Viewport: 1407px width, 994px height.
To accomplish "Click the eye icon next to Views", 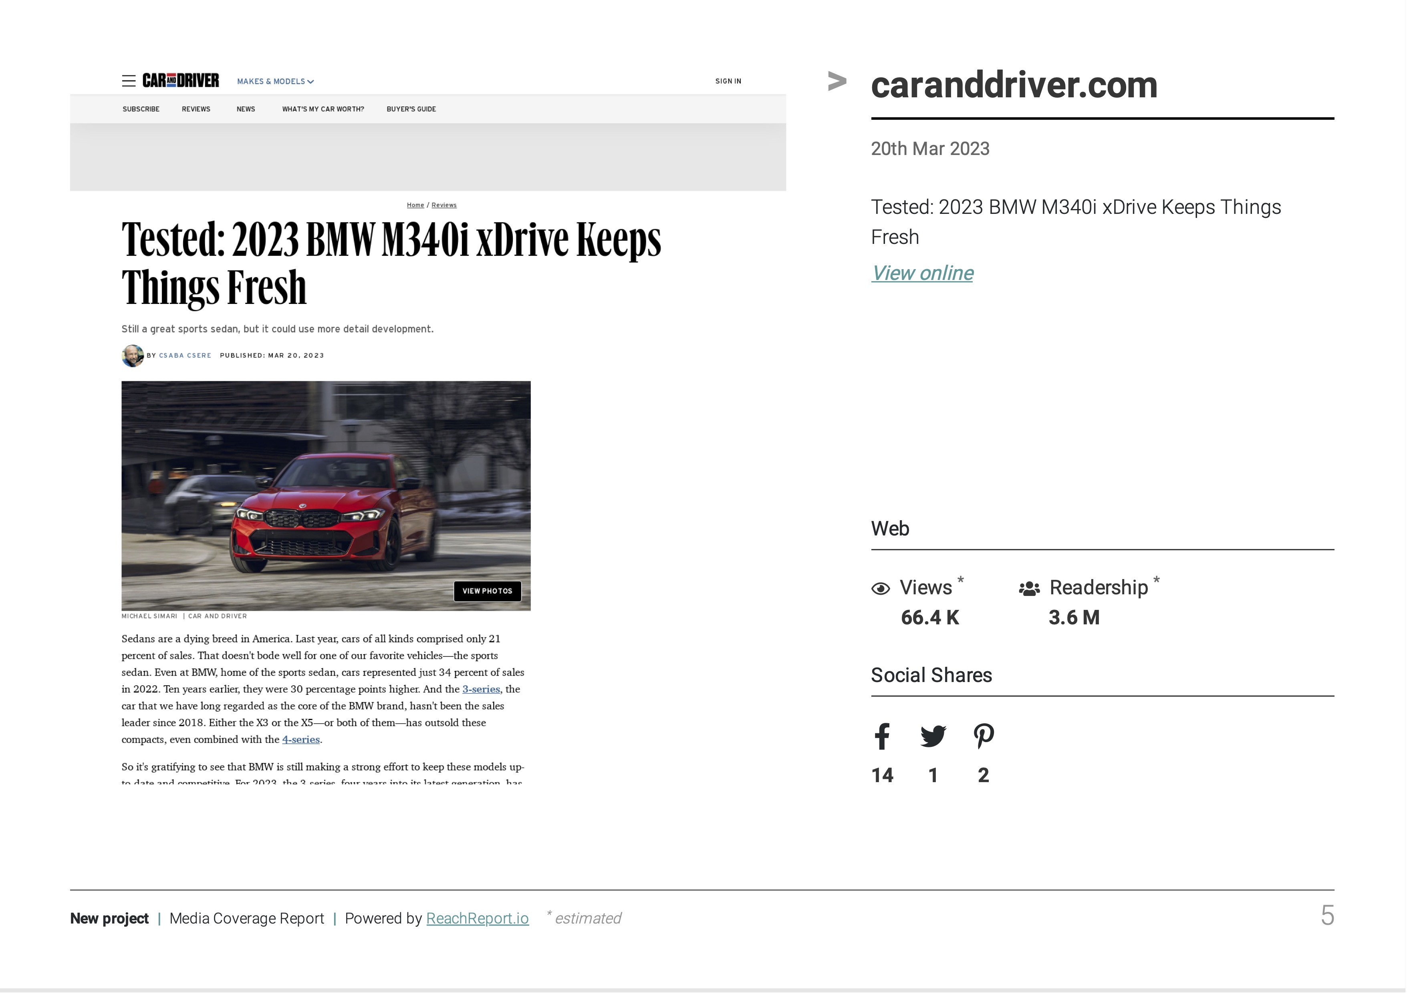I will pyautogui.click(x=881, y=589).
